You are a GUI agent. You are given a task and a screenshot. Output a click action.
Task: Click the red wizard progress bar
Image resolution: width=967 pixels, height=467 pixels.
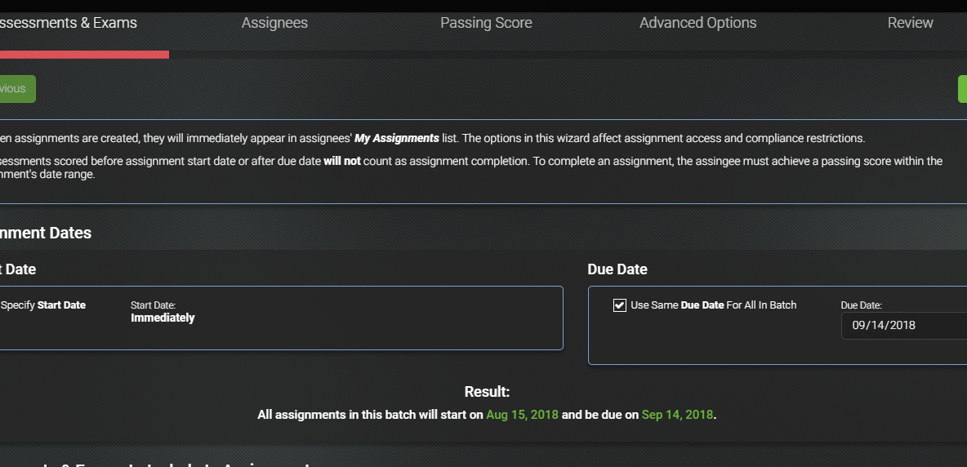[x=84, y=55]
